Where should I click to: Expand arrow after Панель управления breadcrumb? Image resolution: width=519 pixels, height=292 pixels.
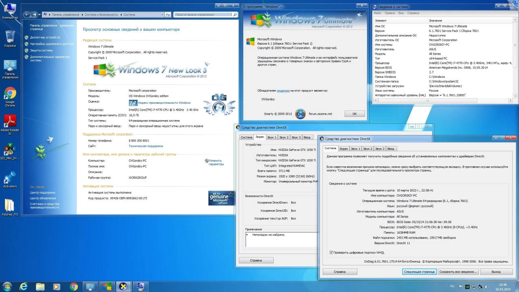coord(82,15)
